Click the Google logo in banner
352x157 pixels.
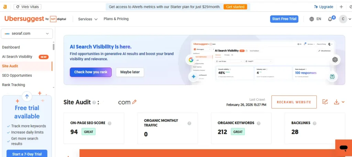coord(191,60)
